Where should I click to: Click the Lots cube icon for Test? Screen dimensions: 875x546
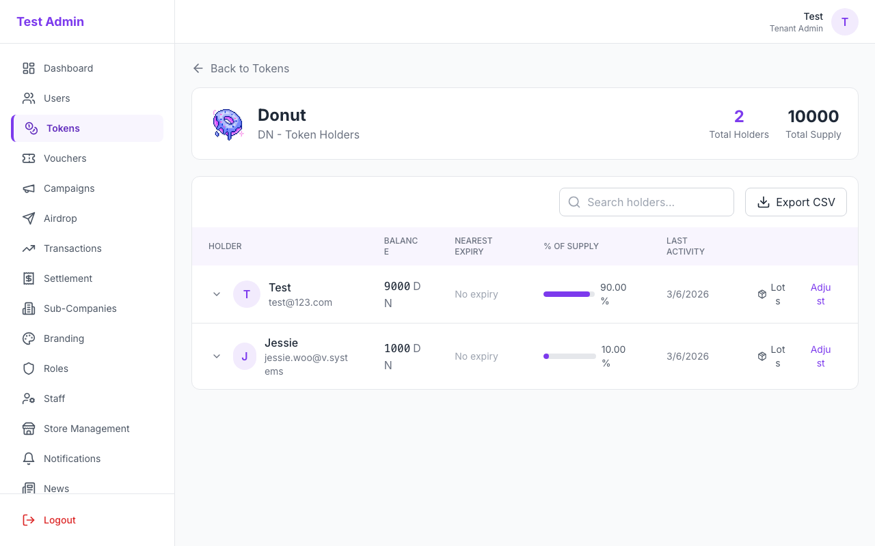(762, 294)
